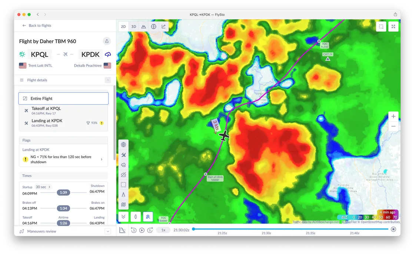Click the stop icon at timeline end
The width and height of the screenshot is (415, 255).
point(394,229)
